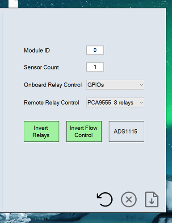The height and width of the screenshot is (223, 172).
Task: Click the Onboard Relay Control label
Action: pos(53,85)
